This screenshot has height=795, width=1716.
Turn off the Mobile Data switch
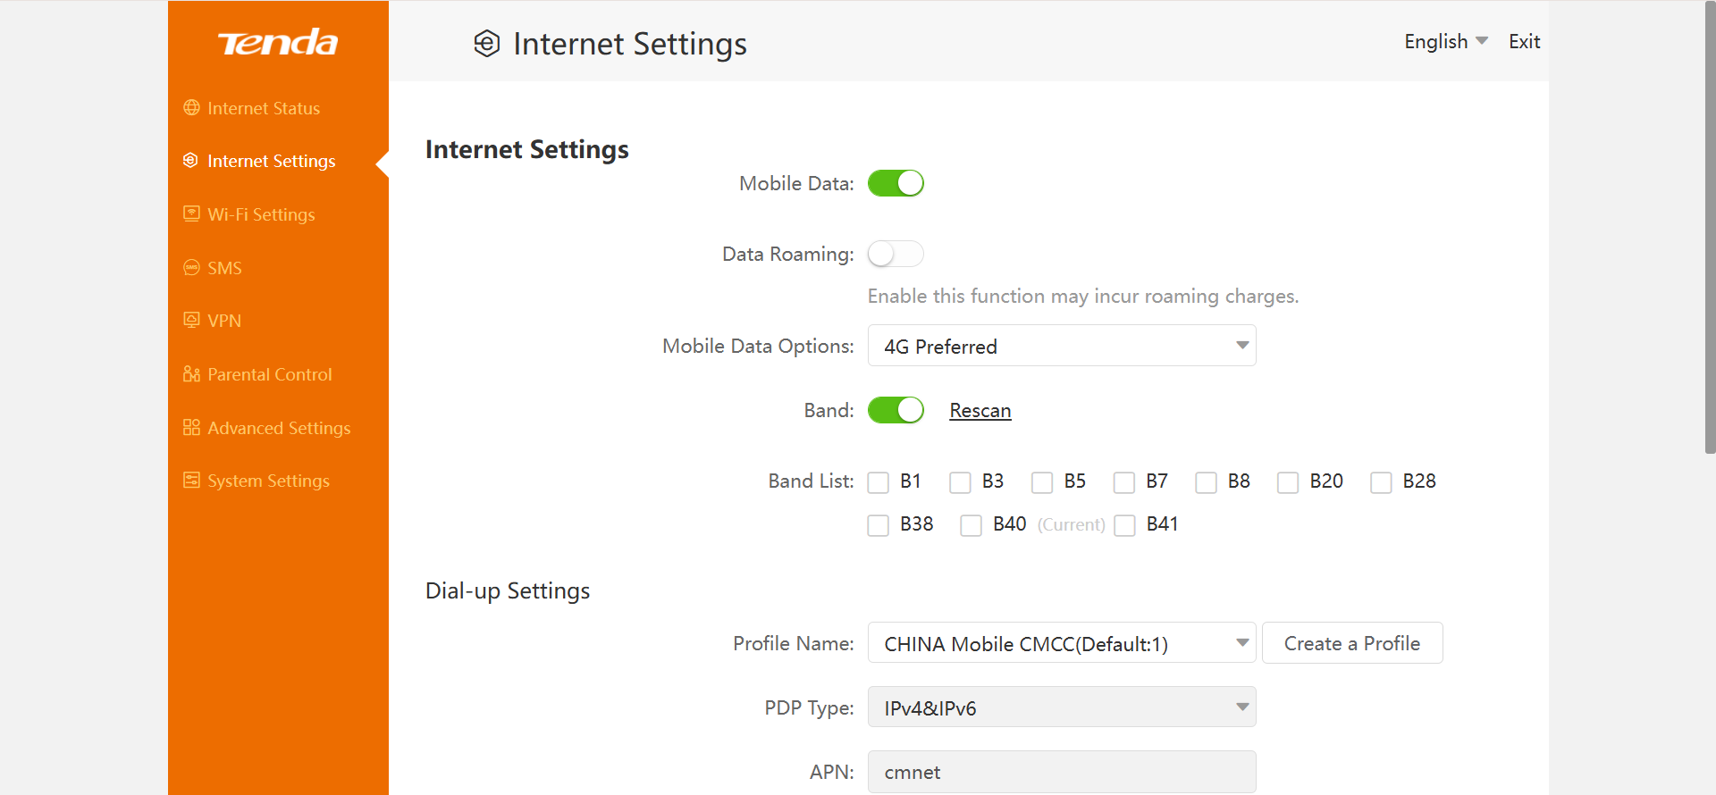[x=896, y=183]
